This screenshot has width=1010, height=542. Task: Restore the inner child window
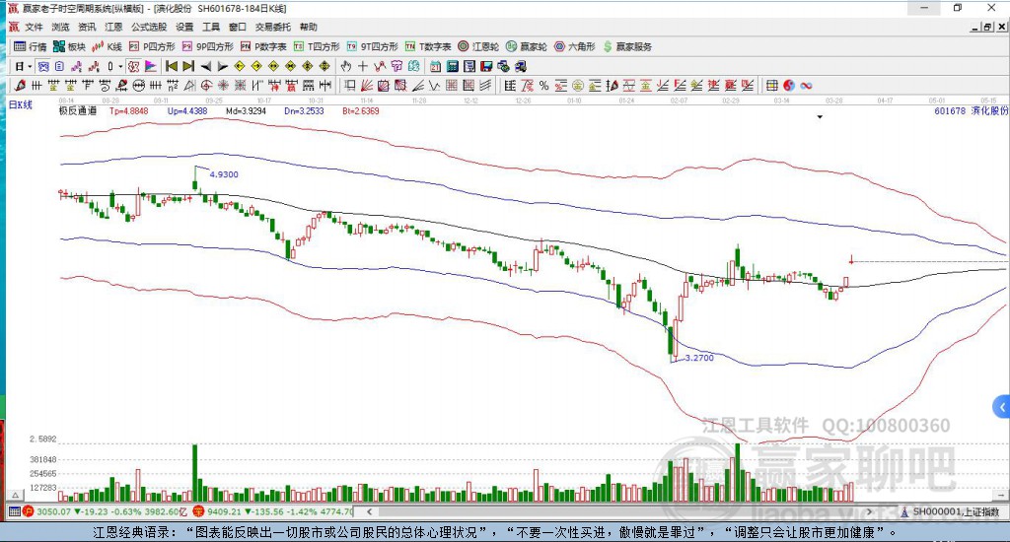point(988,27)
